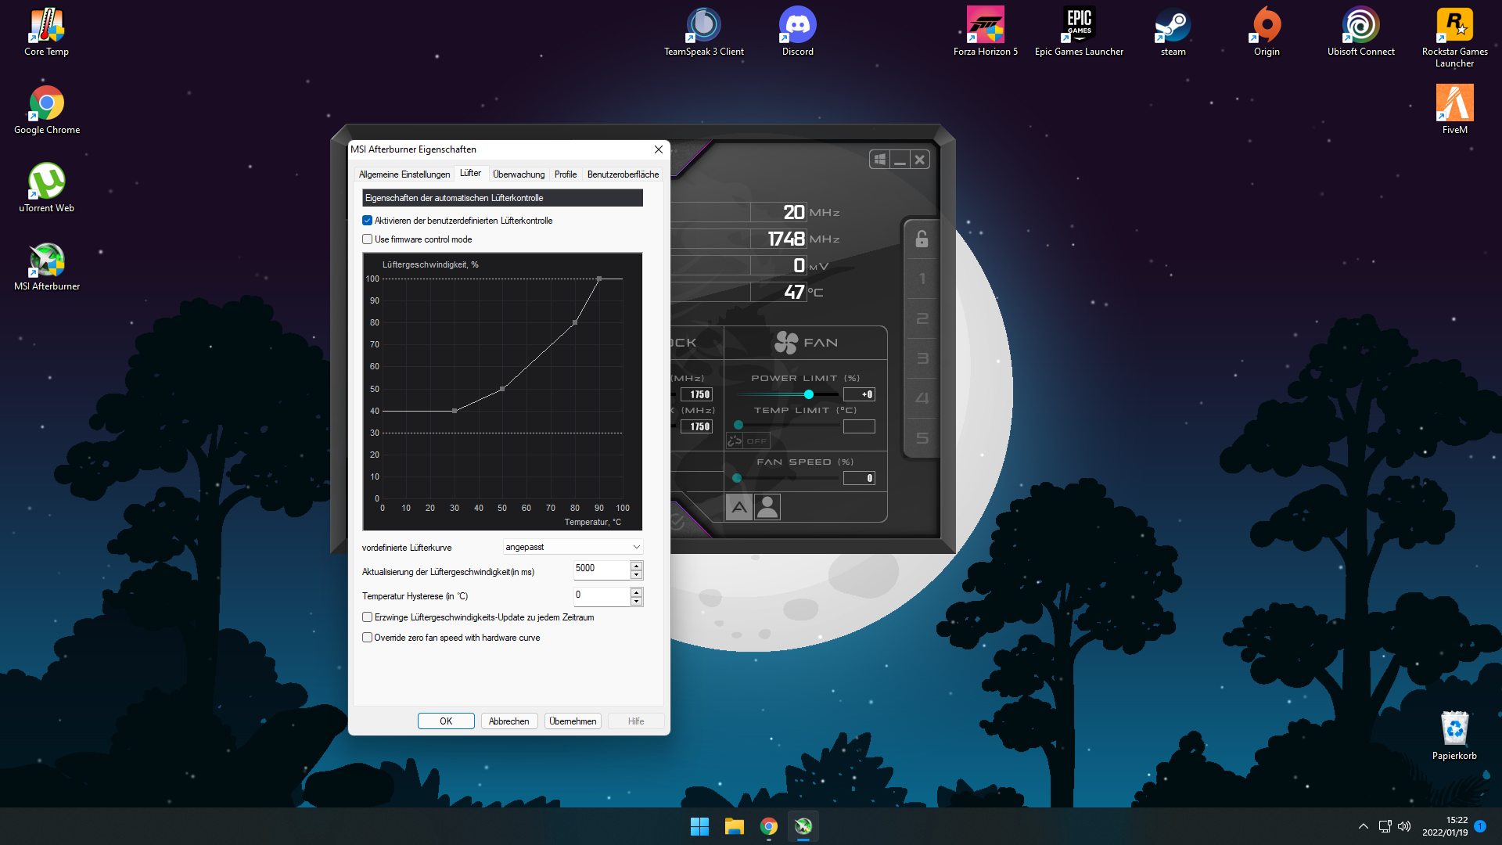Uncheck Aktivieren der benutzerdefinierten Lüfterkontrolle
This screenshot has height=845, width=1502.
click(x=368, y=221)
